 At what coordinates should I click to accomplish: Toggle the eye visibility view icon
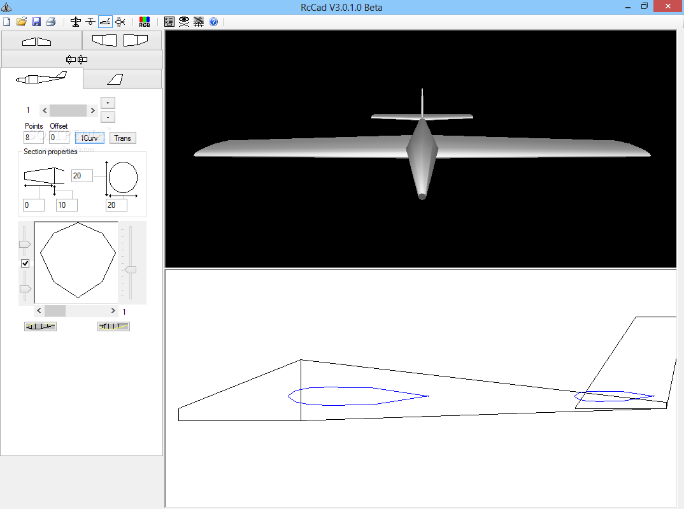tap(184, 22)
